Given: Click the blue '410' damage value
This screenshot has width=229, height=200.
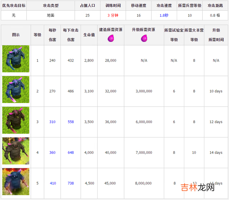Looking at the screenshot, I should click(53, 183).
